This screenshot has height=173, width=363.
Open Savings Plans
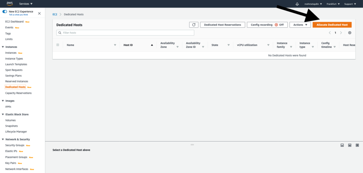pyautogui.click(x=13, y=76)
